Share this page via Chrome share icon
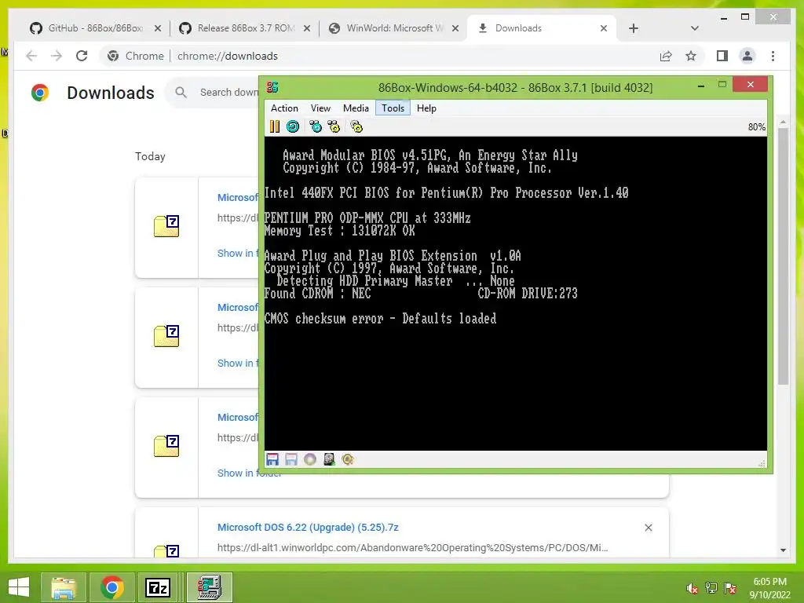 coord(666,56)
